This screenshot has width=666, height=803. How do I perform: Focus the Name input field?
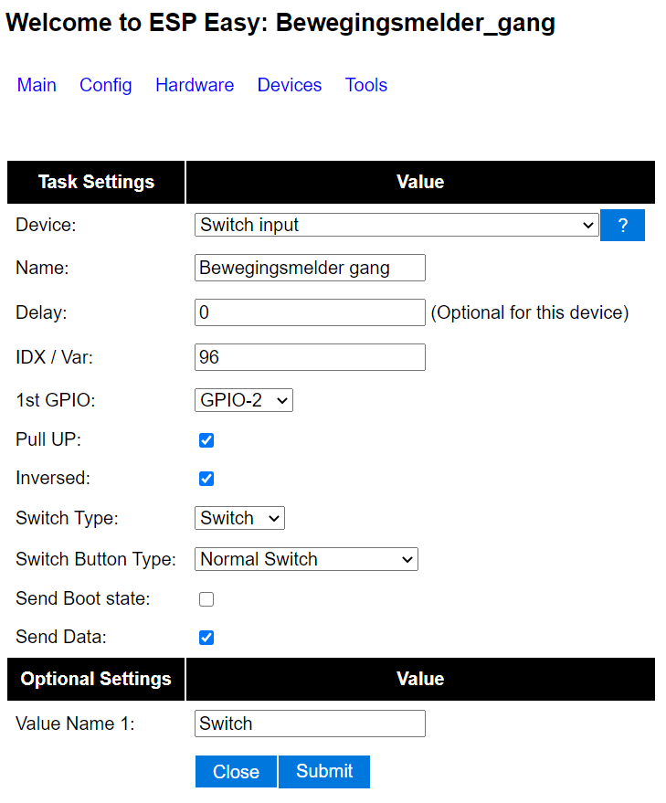click(x=310, y=268)
